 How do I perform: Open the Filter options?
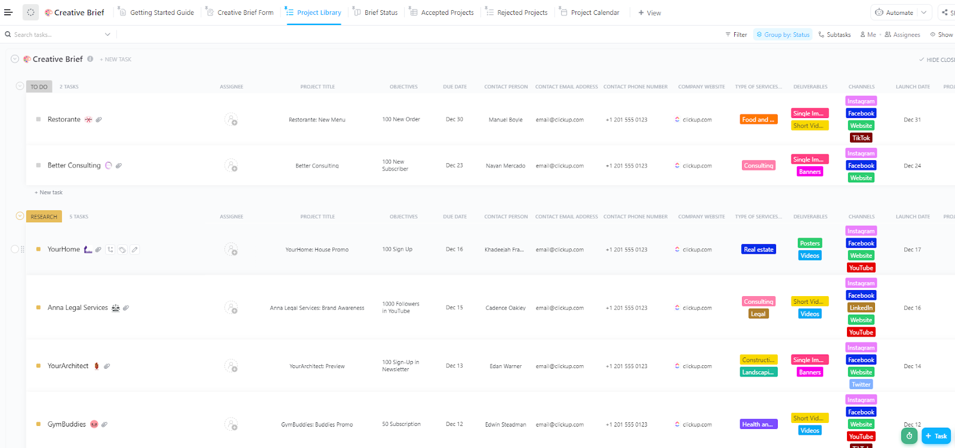tap(736, 35)
